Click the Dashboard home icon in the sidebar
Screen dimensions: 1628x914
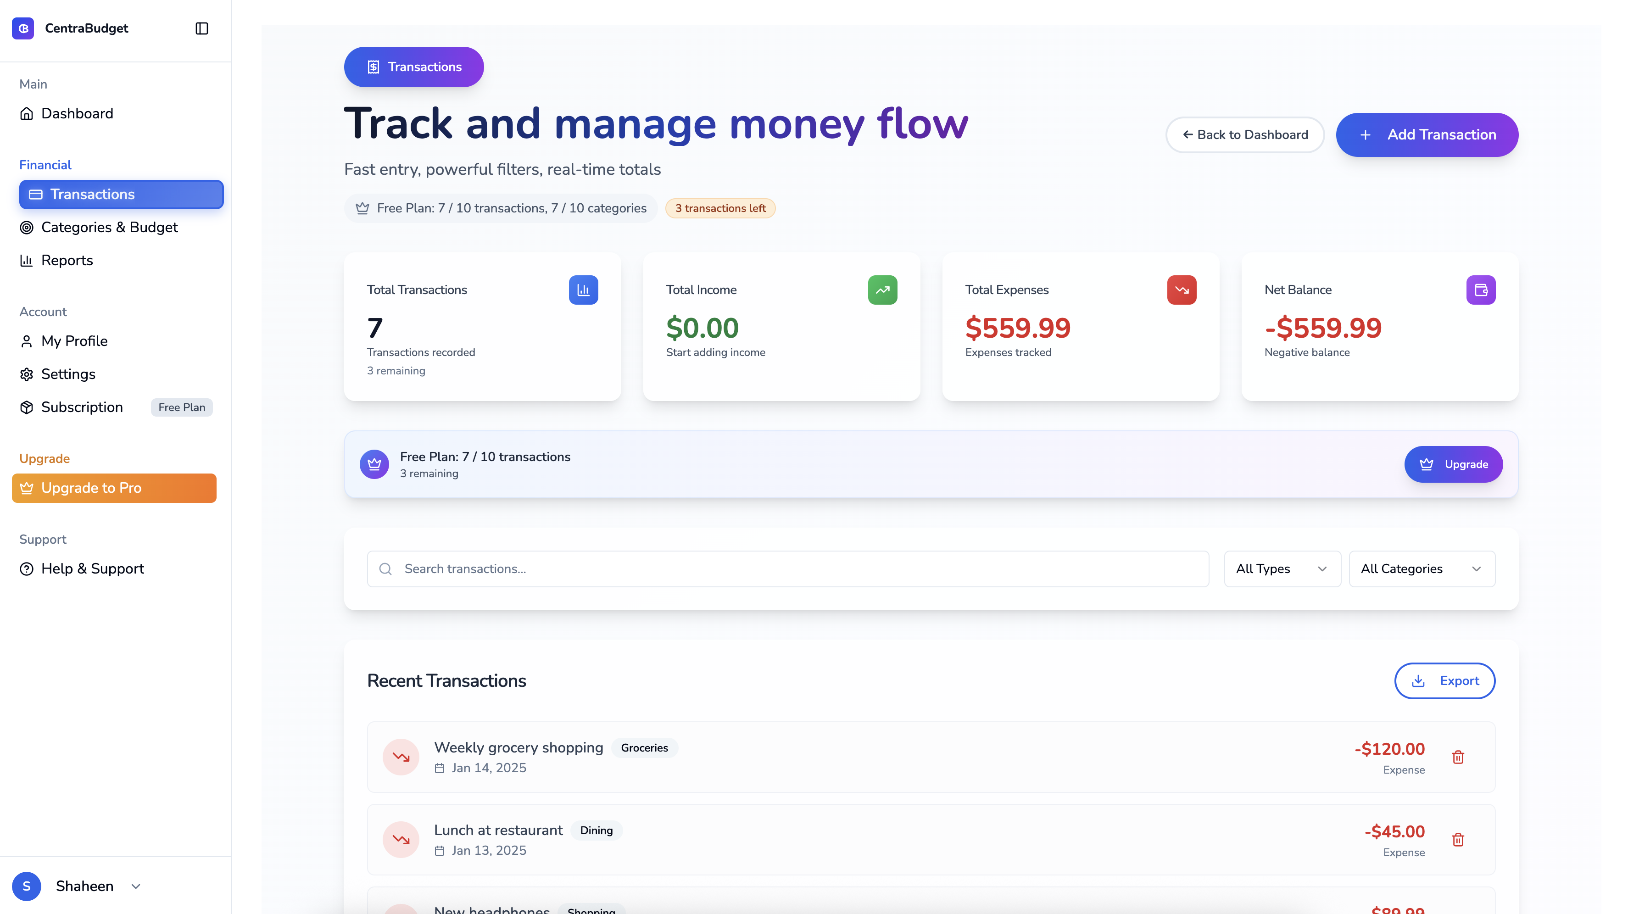[27, 114]
